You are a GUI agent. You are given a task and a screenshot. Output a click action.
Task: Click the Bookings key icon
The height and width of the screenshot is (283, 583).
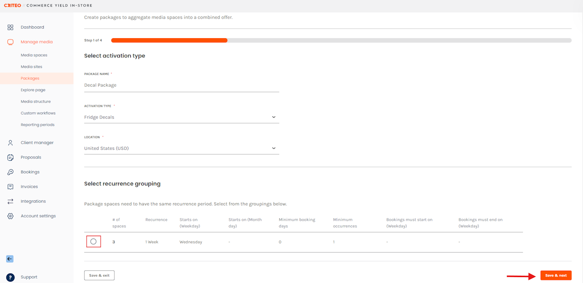[x=10, y=172]
